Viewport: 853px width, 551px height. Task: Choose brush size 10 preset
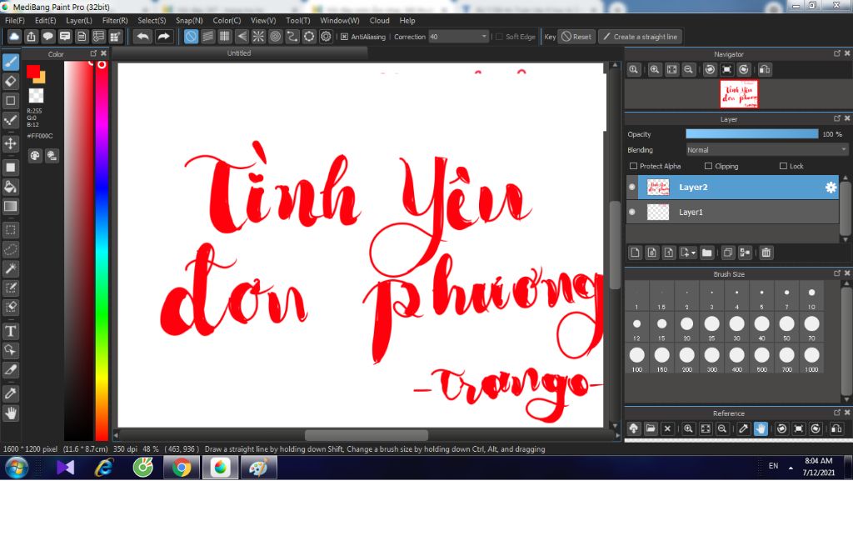811,296
